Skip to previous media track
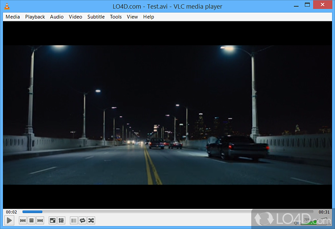Screen dimensions: 335x229 (x=23, y=220)
